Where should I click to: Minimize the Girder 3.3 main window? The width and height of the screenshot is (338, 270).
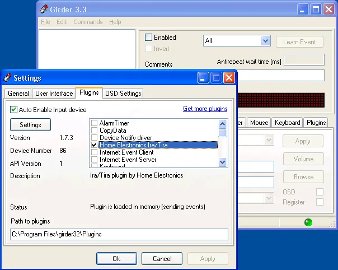tap(303, 10)
